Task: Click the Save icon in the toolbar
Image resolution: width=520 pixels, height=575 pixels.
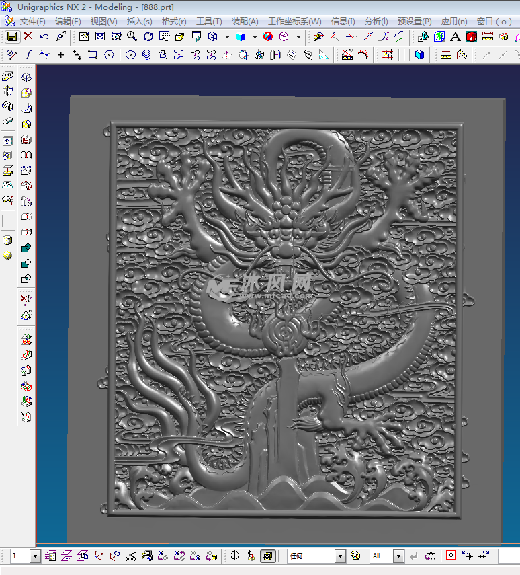Action: [x=12, y=36]
